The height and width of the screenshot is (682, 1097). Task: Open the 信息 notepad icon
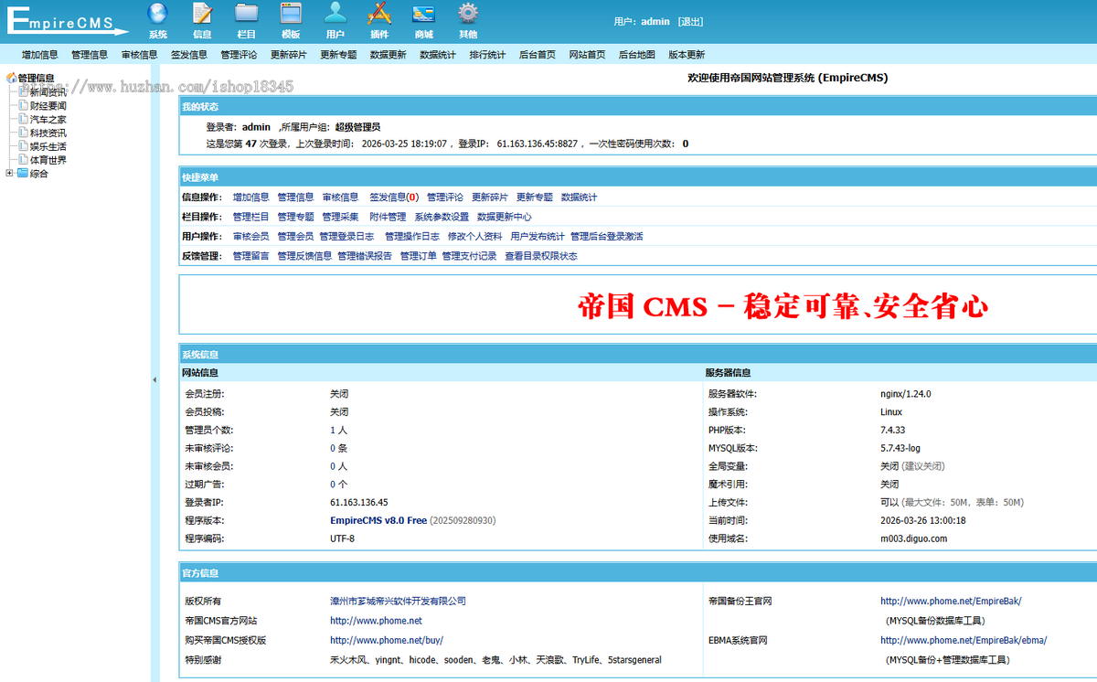[x=202, y=13]
